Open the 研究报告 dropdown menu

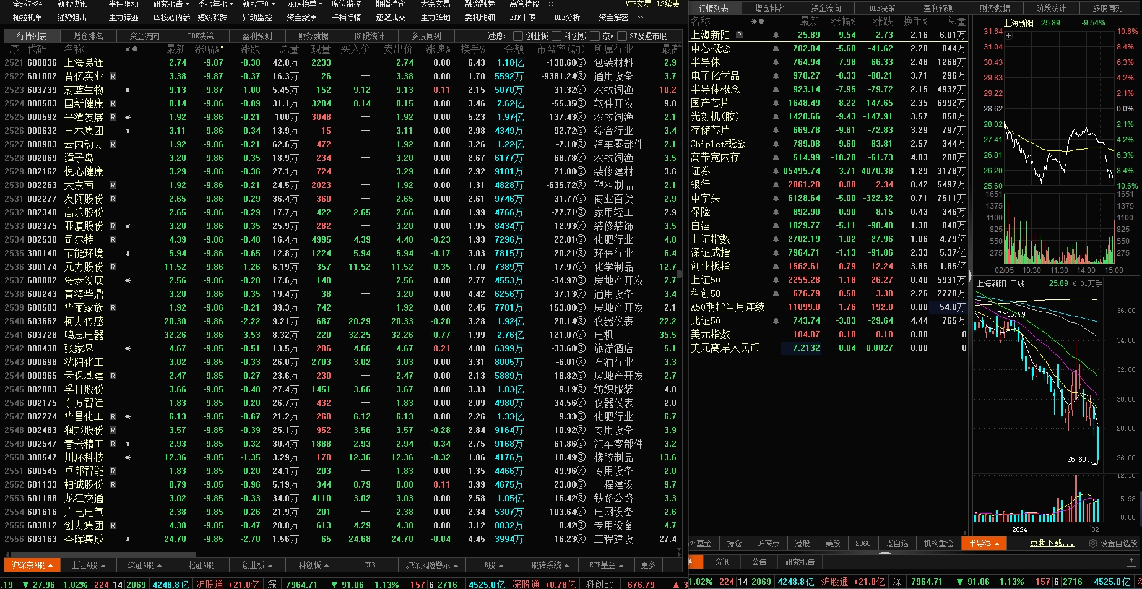171,4
